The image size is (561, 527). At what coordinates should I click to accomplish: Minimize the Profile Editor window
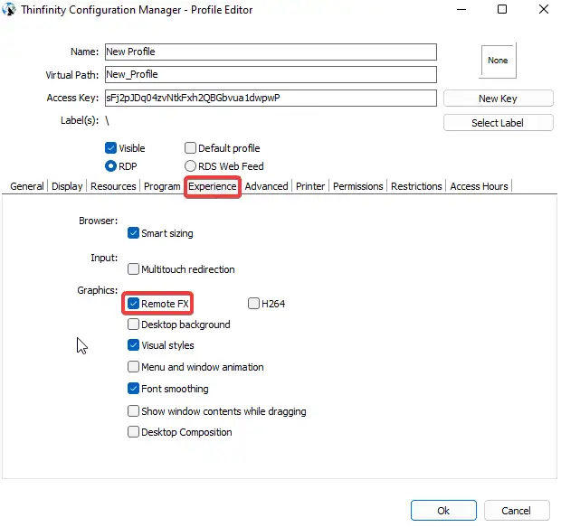tap(461, 9)
